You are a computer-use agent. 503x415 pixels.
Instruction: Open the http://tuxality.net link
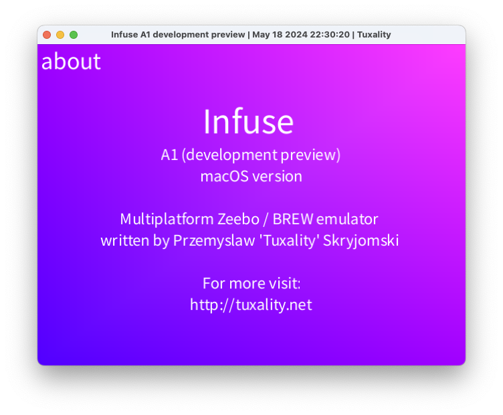(x=251, y=305)
